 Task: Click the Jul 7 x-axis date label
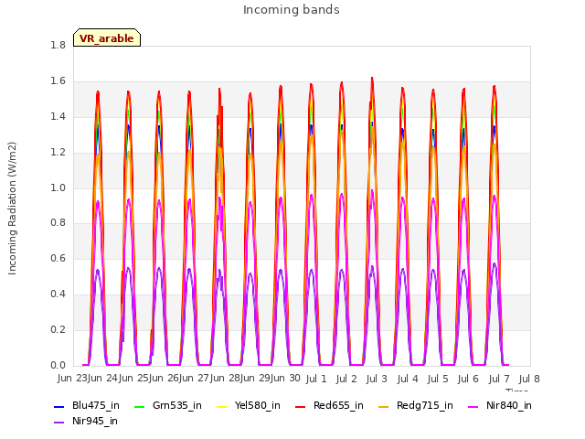(x=499, y=379)
